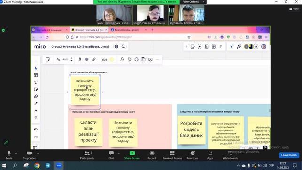302x170 pixels.
Task: Select the cursor tool in Miro sidebar
Action: [36, 68]
